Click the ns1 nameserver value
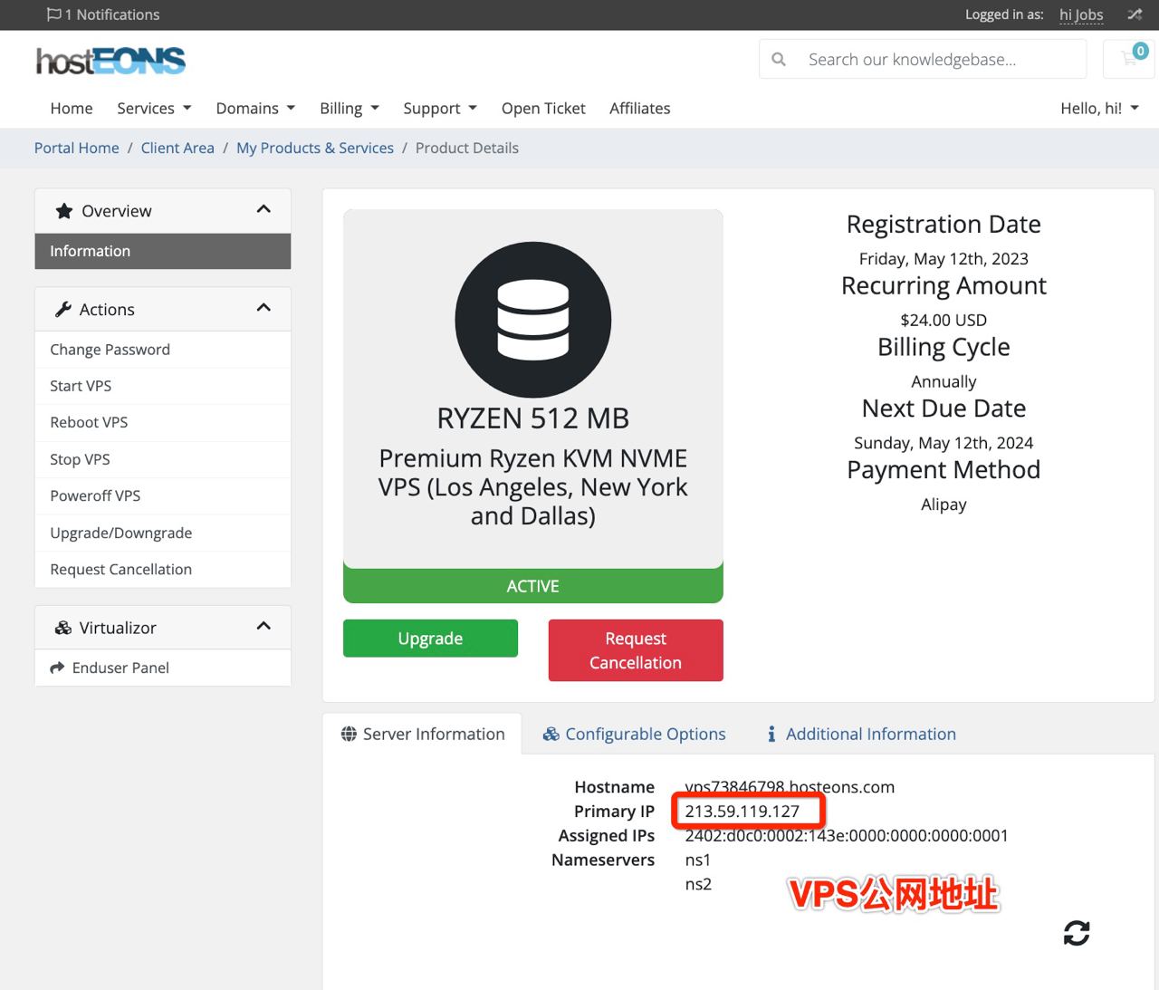Viewport: 1159px width, 990px height. click(x=698, y=860)
